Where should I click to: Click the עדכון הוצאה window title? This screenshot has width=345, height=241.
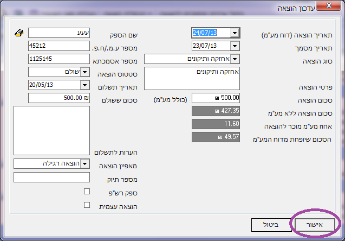point(296,9)
